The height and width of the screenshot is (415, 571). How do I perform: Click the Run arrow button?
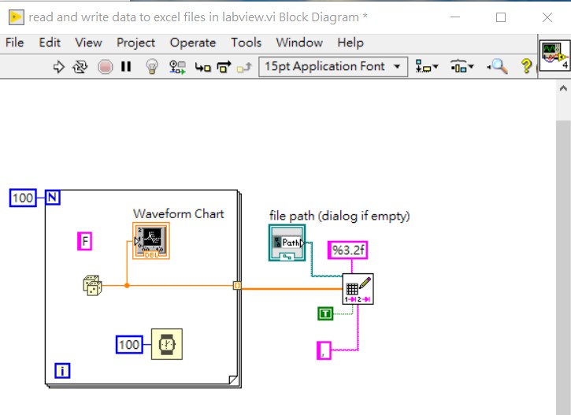pyautogui.click(x=58, y=67)
